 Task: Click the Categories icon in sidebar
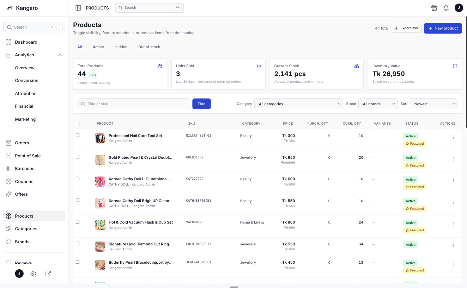coord(8,228)
